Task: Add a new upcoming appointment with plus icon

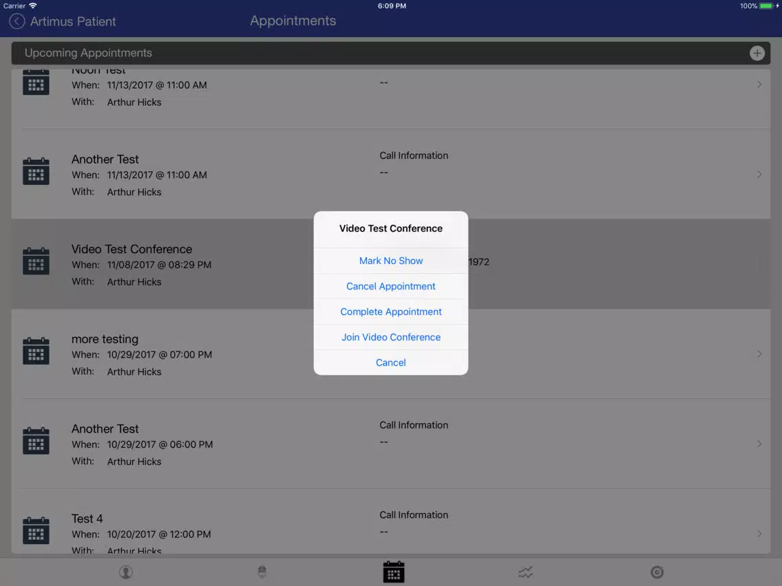Action: (757, 54)
